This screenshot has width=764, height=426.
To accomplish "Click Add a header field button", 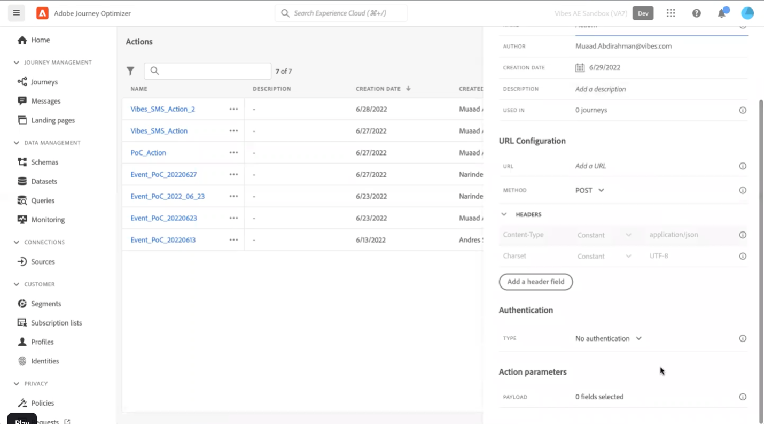I will point(536,282).
